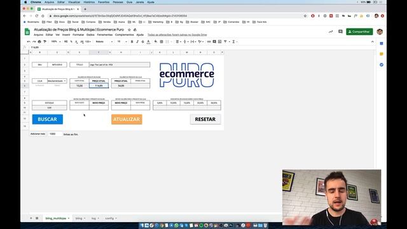Viewport: 407px width, 229px height.
Task: Click increase decimal places icon
Action: tap(82, 41)
